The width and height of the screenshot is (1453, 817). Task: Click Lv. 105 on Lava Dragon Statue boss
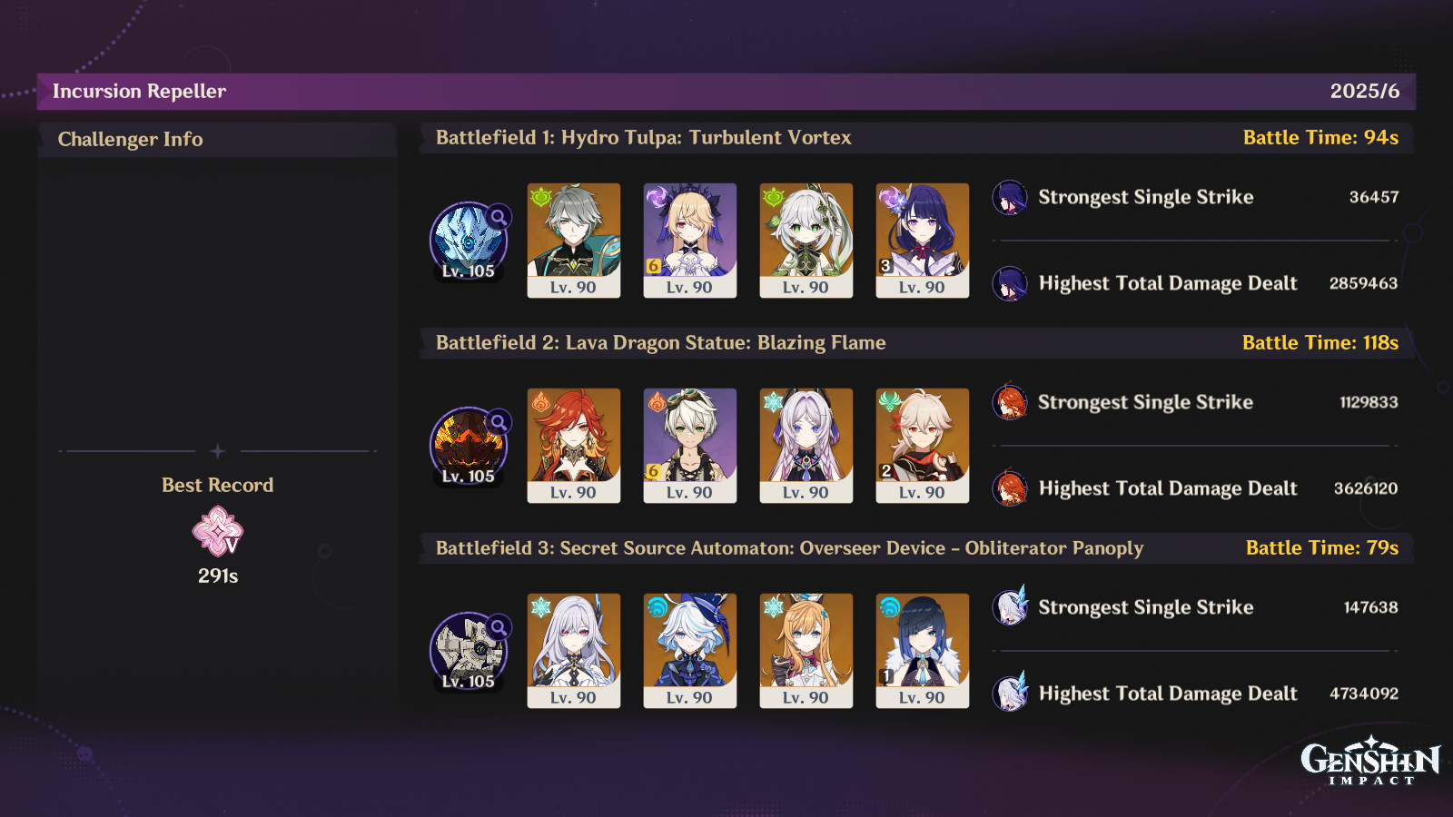(468, 476)
